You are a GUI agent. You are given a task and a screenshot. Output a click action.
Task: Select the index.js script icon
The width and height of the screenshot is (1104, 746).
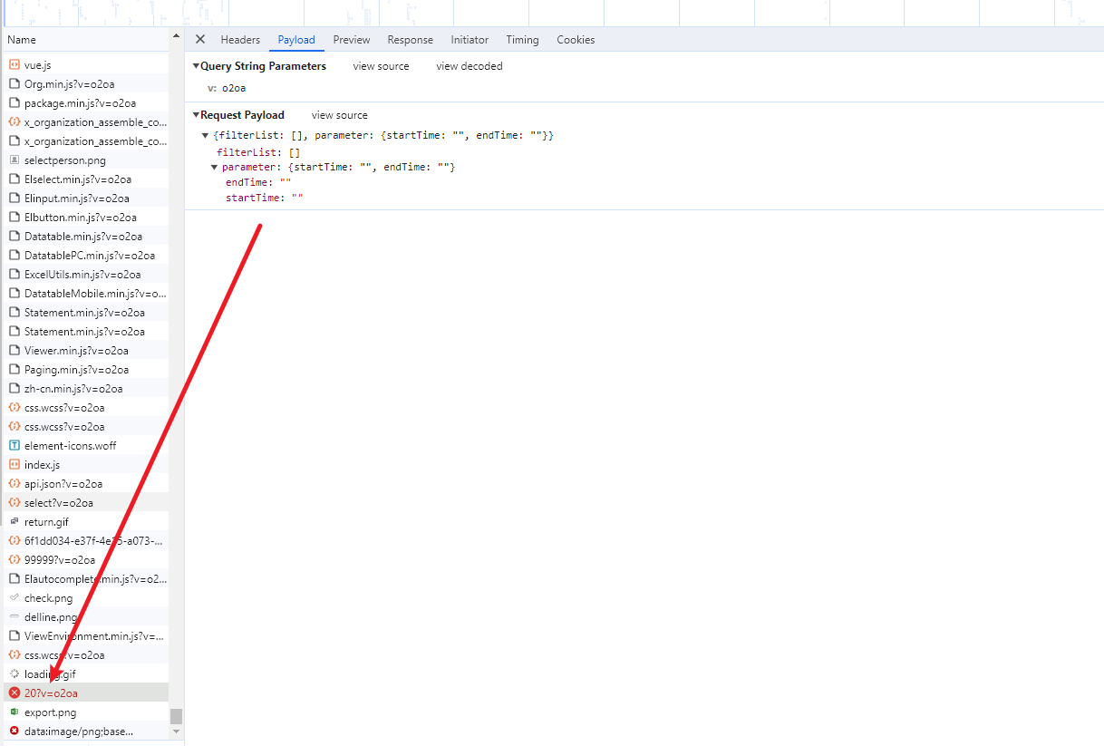click(x=15, y=464)
